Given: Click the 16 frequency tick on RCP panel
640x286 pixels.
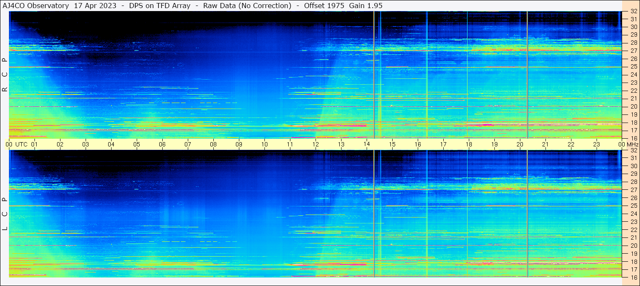Looking at the screenshot, I should pos(633,138).
